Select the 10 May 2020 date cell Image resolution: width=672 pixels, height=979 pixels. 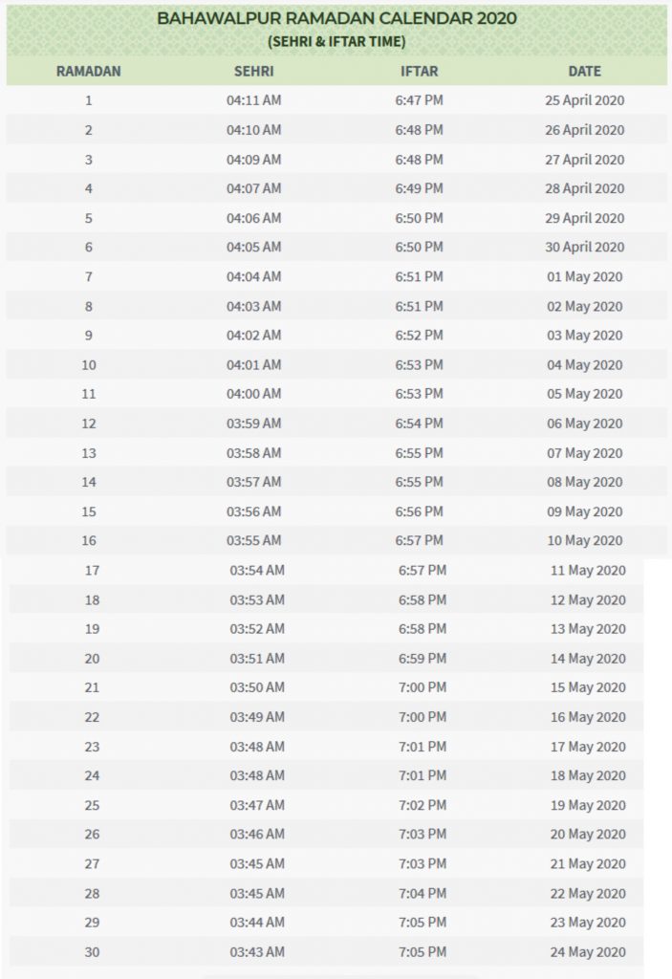tap(584, 540)
